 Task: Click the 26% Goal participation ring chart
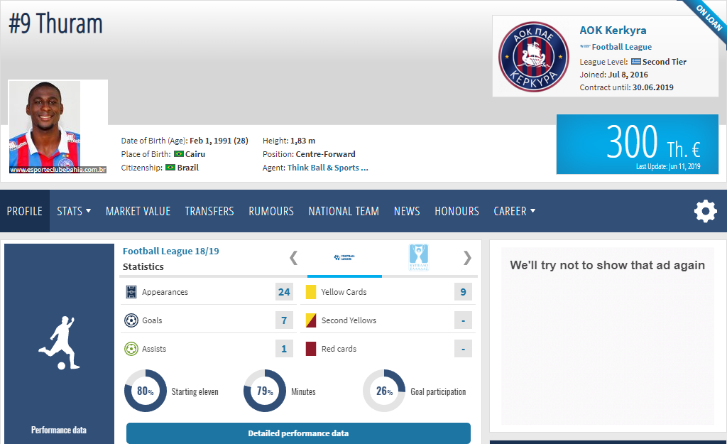(x=384, y=391)
